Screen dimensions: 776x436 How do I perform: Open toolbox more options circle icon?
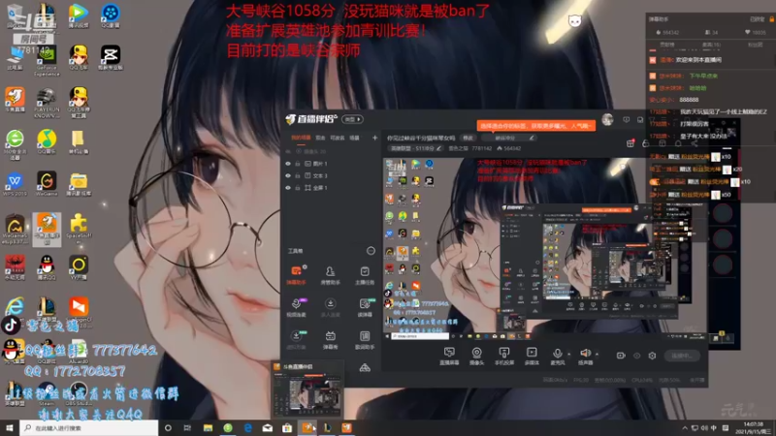pos(371,251)
